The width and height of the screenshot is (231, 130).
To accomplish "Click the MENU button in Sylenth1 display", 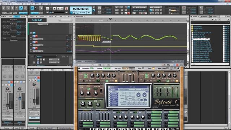I will (113, 90).
